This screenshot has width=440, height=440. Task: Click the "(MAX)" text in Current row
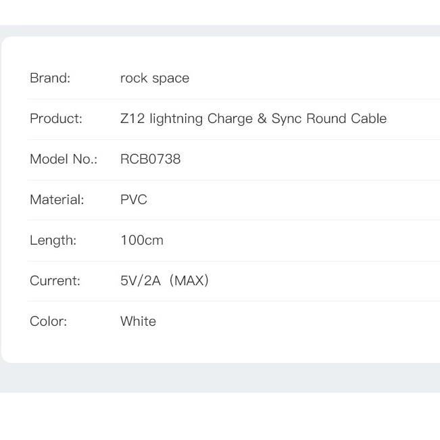point(189,281)
